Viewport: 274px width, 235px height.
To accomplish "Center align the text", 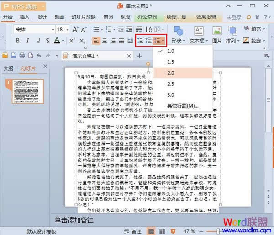I will (105, 41).
